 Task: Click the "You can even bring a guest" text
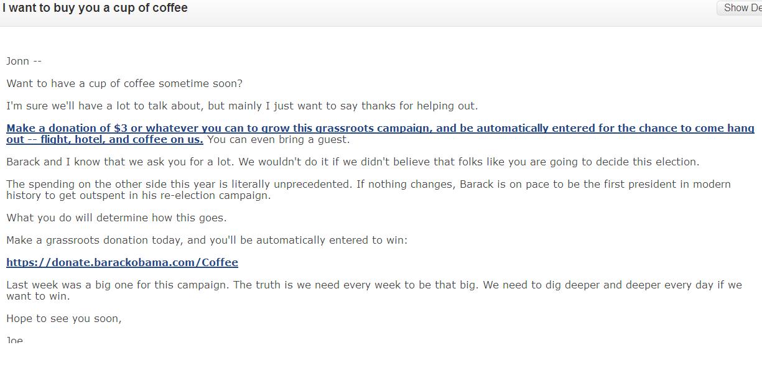pos(279,140)
